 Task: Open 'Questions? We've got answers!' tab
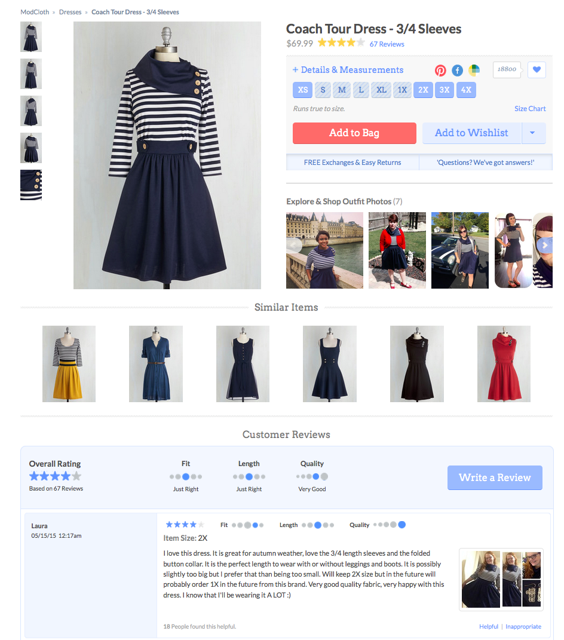pos(486,163)
